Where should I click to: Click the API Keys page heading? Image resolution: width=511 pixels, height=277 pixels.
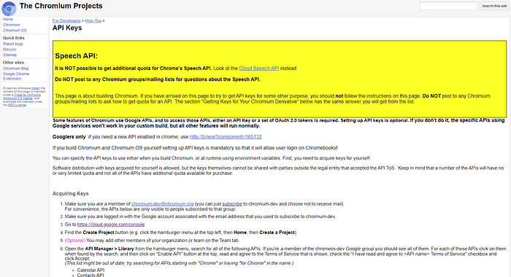click(67, 28)
